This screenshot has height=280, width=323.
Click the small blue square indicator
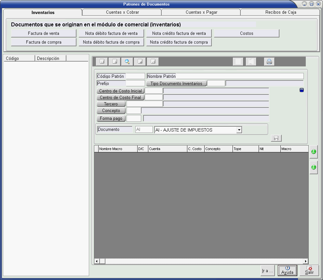click(x=302, y=90)
